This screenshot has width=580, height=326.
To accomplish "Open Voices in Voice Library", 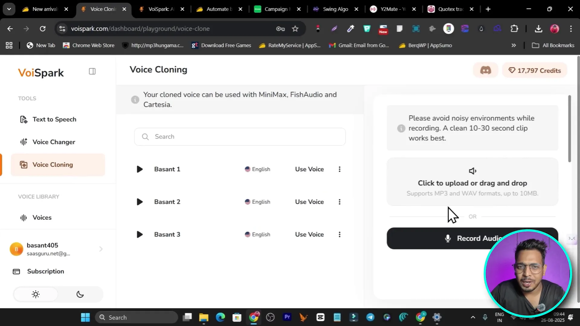I will click(x=42, y=218).
